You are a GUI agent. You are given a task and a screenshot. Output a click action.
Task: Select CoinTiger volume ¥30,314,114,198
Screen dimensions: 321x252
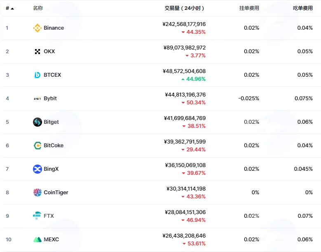[x=186, y=189]
